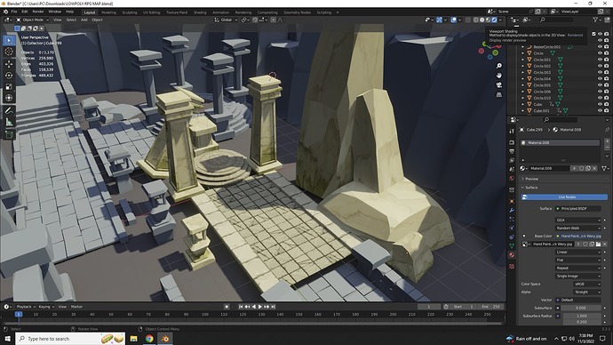The height and width of the screenshot is (345, 613).
Task: Click the timeline play button
Action: click(260, 307)
